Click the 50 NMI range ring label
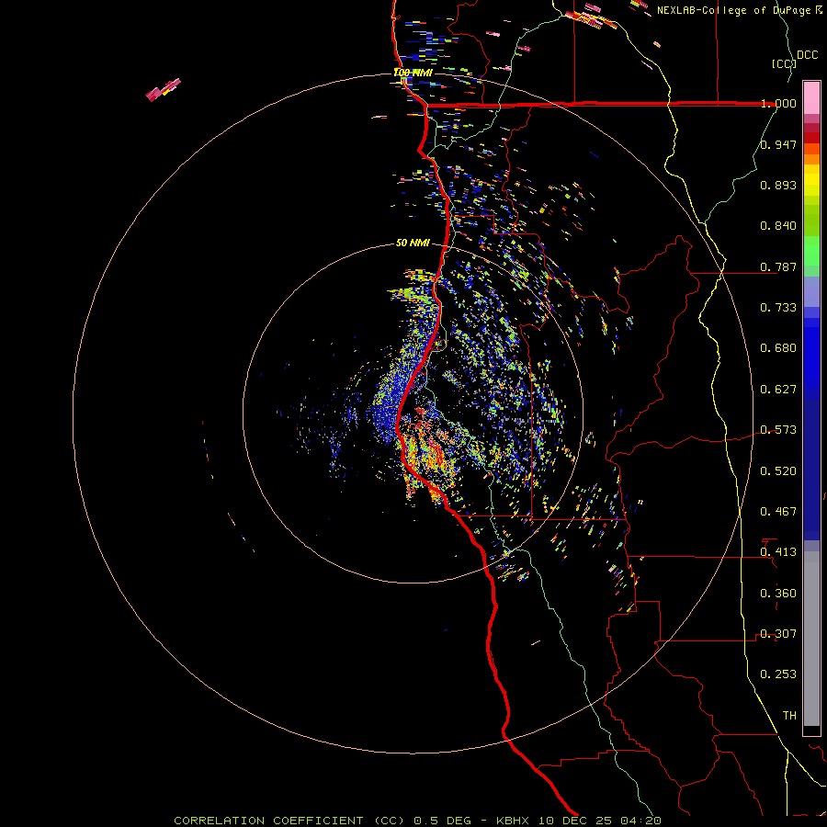 tap(413, 243)
